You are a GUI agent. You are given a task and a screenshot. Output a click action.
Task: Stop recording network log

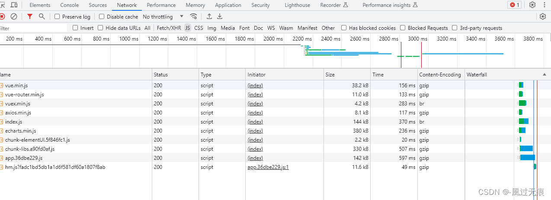2,16
